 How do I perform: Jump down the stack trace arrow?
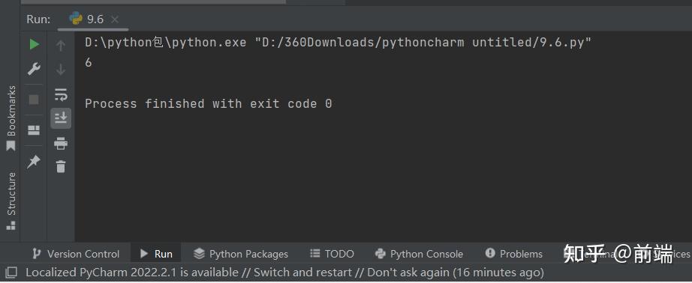point(61,70)
